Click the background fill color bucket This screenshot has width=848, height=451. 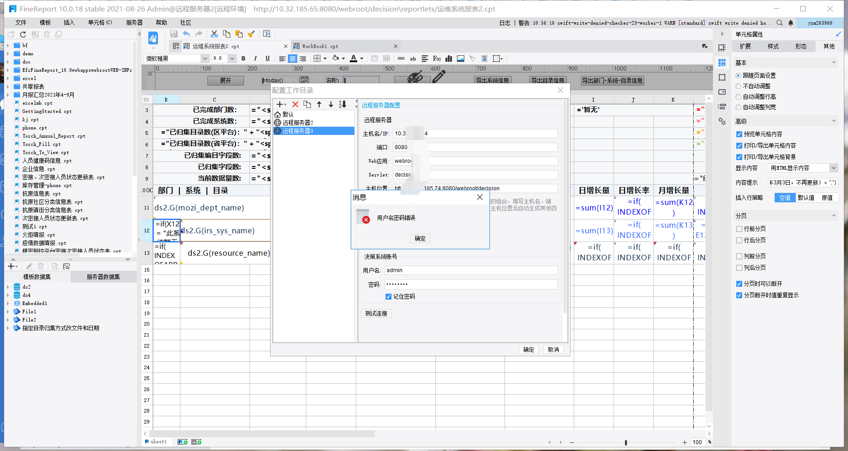coord(336,59)
